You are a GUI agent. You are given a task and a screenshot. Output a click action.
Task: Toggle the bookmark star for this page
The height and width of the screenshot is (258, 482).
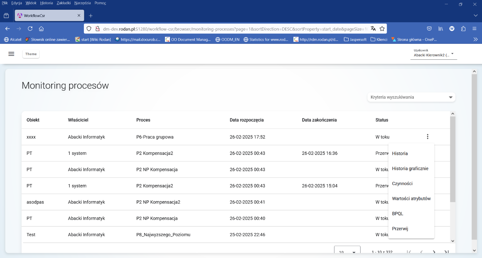pos(382,29)
